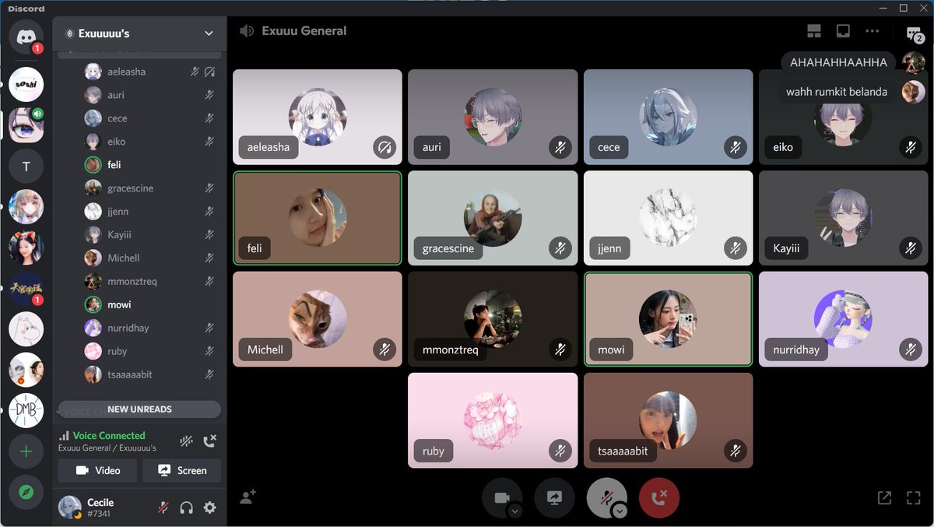The width and height of the screenshot is (934, 527).
Task: Disconnect from voice in Voice Connected panel
Action: coord(209,441)
